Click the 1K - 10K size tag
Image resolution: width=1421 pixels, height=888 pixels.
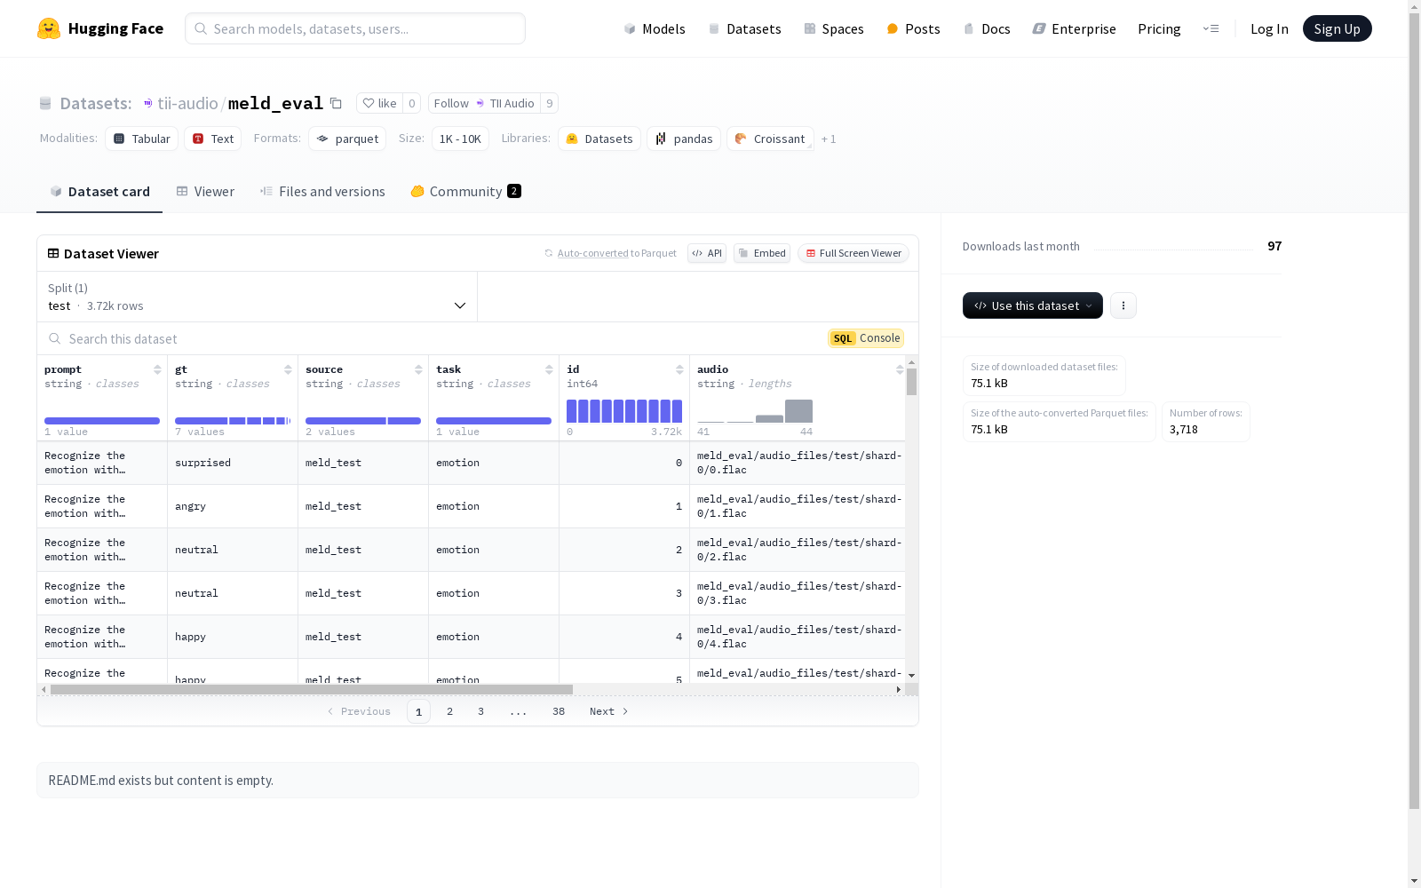click(x=460, y=139)
